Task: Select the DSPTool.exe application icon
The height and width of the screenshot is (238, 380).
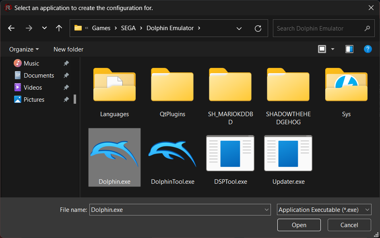Action: pyautogui.click(x=230, y=153)
